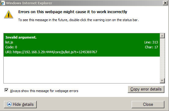Click the 'Windows Internet Explorer' title bar text
Viewport: 169px width, 111px height.
[x=29, y=3]
